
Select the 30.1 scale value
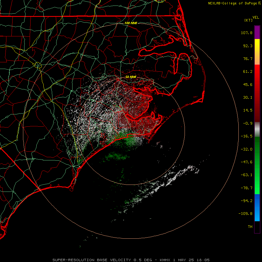[x=248, y=98]
